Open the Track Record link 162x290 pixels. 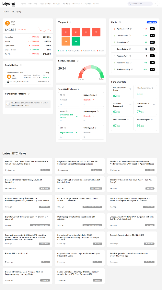coord(43,81)
